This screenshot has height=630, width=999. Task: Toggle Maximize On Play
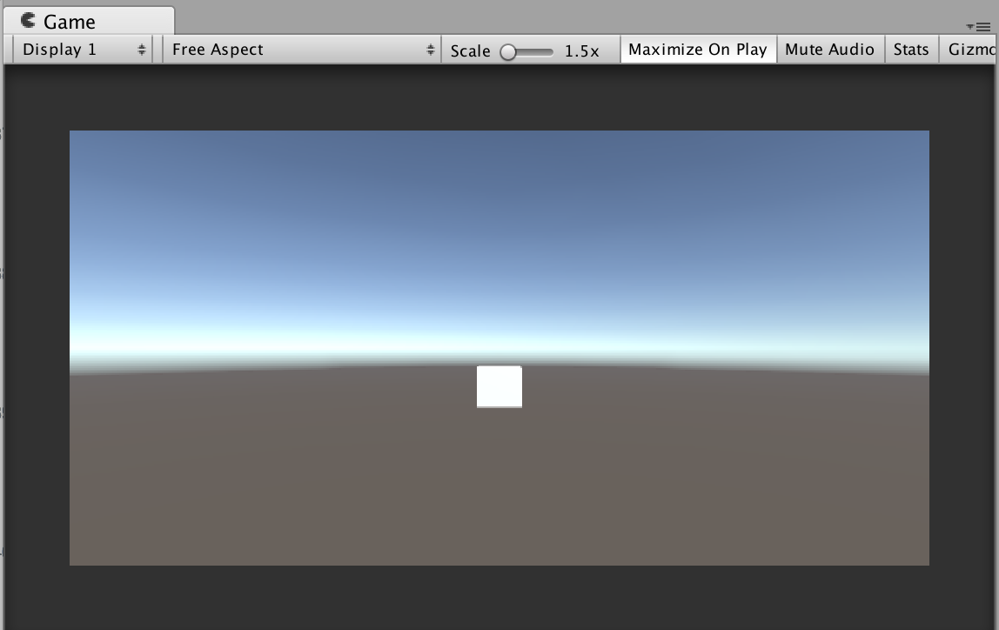(697, 50)
